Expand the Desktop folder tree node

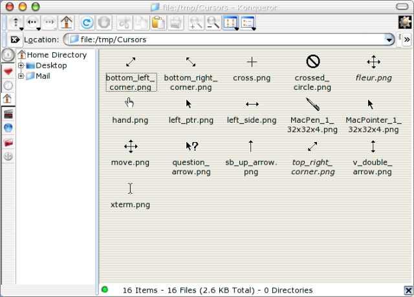coord(21,65)
